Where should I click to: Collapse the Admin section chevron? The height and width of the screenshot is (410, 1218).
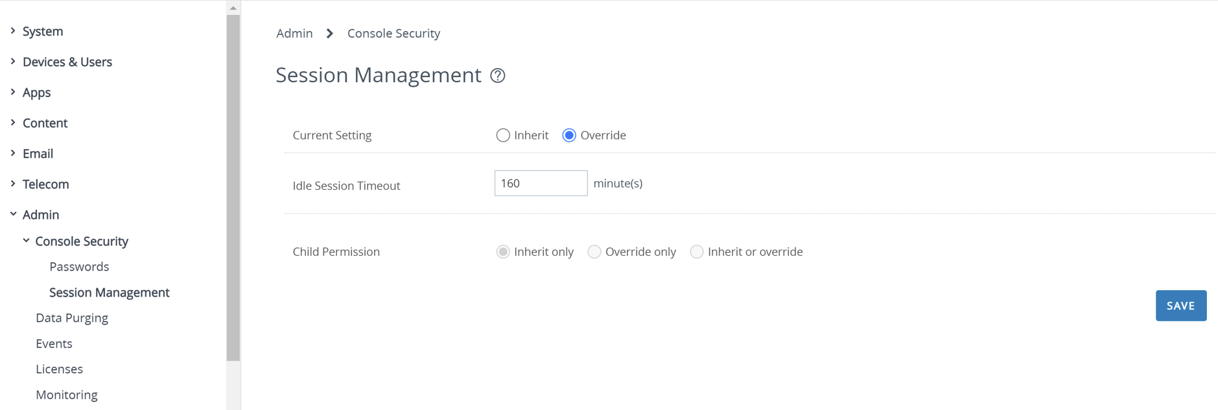click(13, 214)
